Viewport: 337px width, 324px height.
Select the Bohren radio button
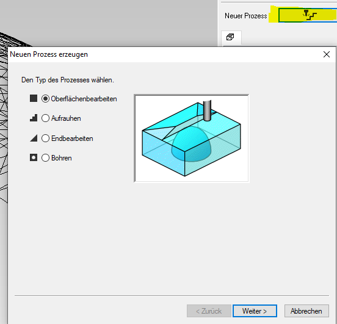click(45, 157)
